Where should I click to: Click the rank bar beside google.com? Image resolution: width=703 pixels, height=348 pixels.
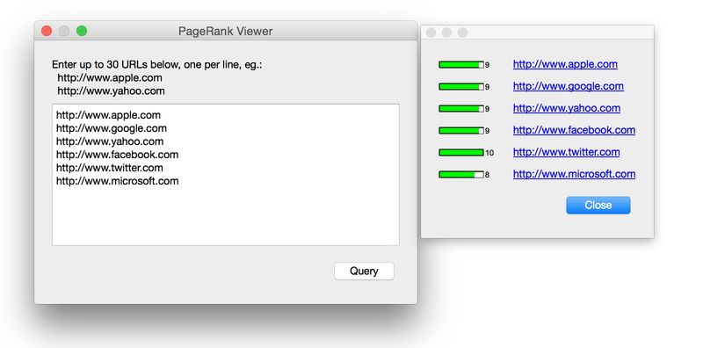(460, 86)
